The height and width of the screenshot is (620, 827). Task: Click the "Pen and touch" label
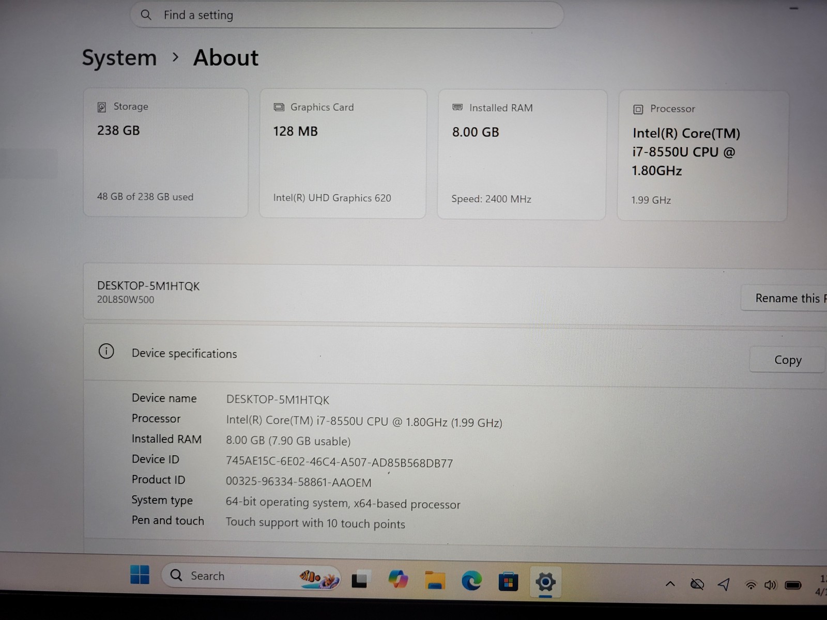[x=168, y=520]
